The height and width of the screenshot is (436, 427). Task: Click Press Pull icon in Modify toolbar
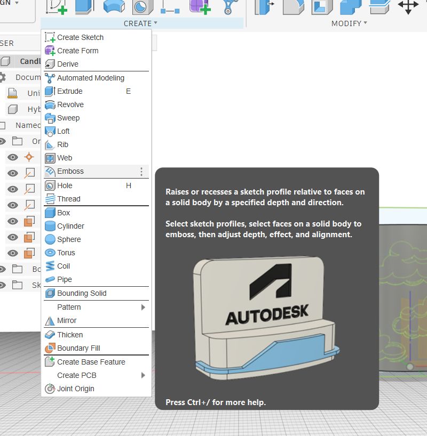click(x=264, y=7)
